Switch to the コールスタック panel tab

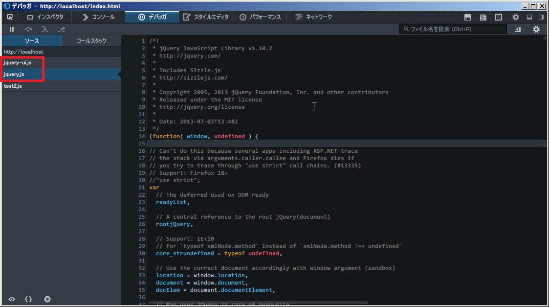click(x=91, y=41)
